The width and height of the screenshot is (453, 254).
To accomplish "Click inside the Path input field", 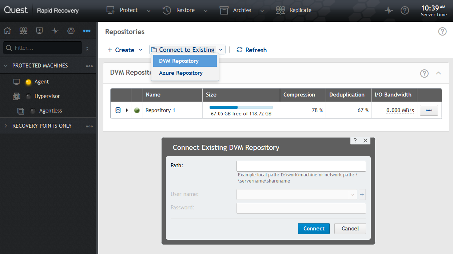I will pyautogui.click(x=301, y=166).
